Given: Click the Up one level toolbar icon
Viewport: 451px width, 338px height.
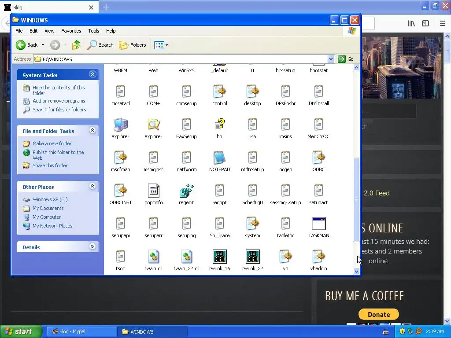Looking at the screenshot, I should [x=76, y=45].
